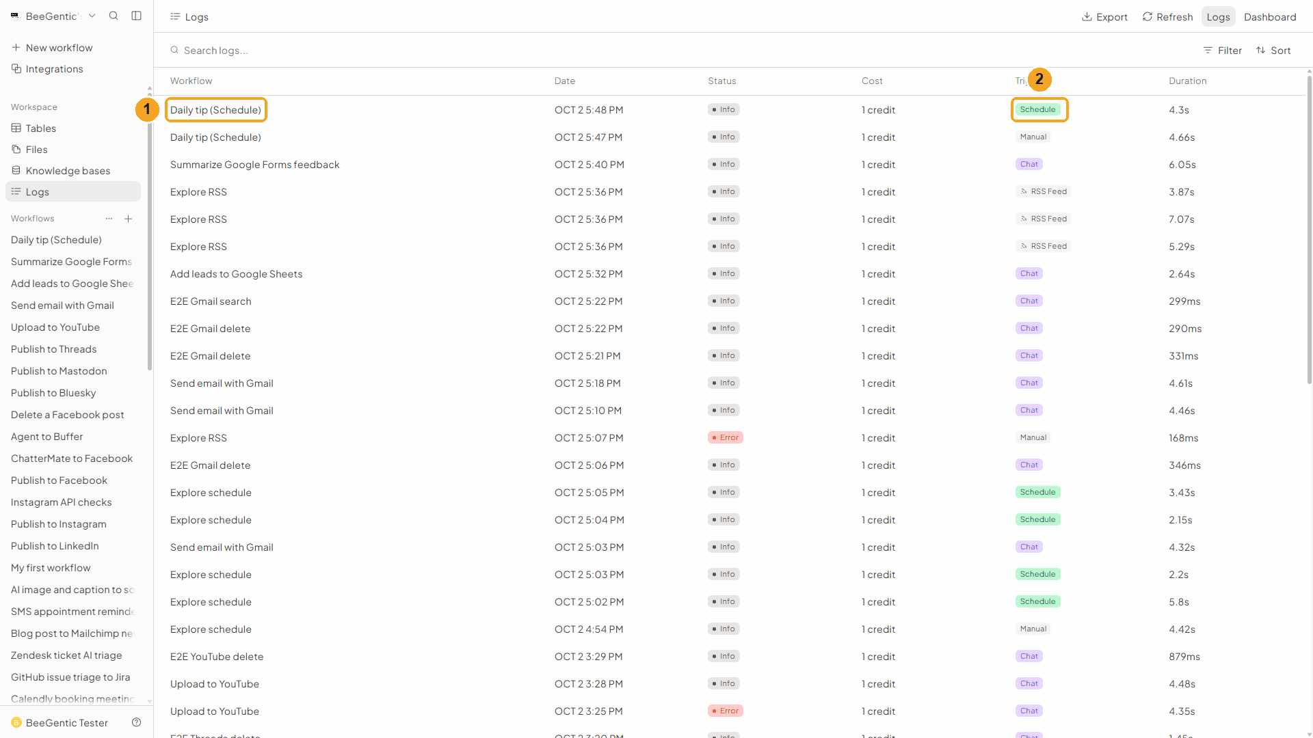Click the search magnifier icon in sidebar header
The height and width of the screenshot is (738, 1313).
(114, 16)
